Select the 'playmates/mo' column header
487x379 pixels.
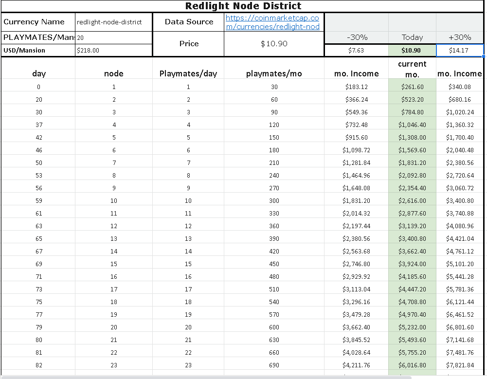pos(274,68)
